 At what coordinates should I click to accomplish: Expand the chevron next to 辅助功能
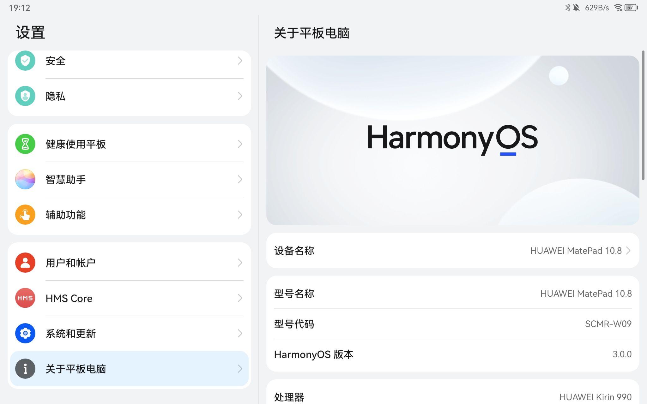[x=240, y=215]
